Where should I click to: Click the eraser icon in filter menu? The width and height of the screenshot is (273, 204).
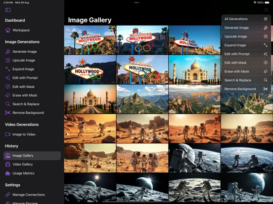(266, 71)
